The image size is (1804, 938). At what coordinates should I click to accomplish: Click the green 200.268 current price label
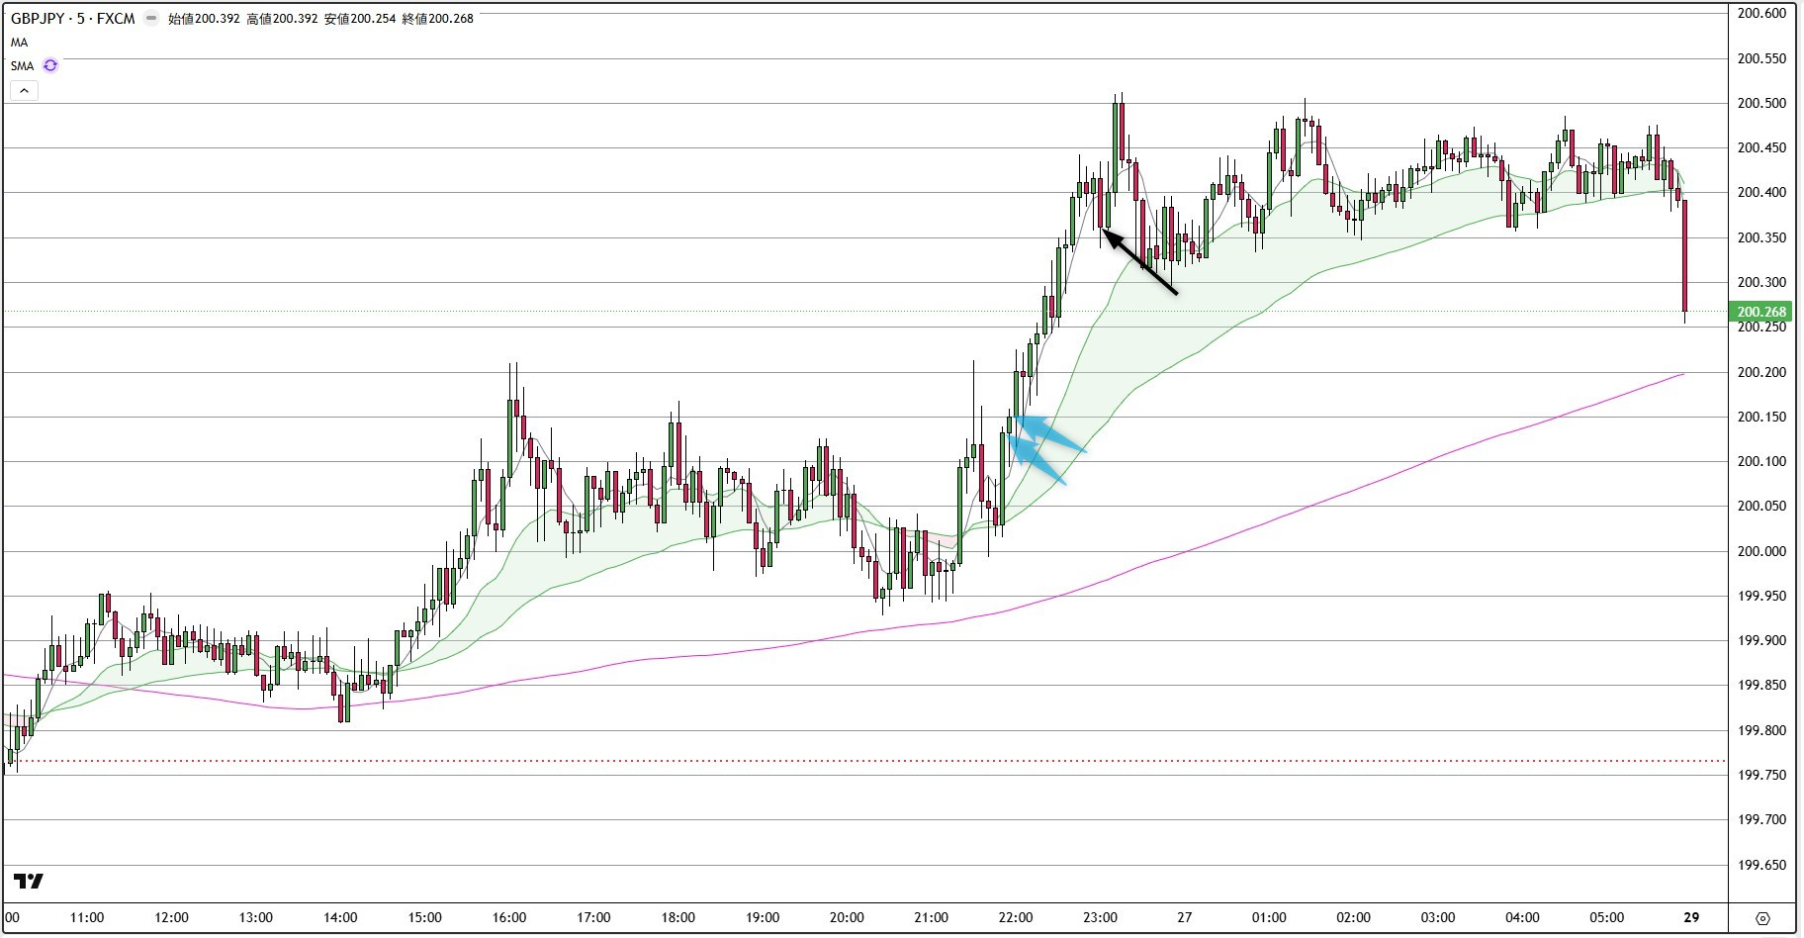click(1761, 312)
